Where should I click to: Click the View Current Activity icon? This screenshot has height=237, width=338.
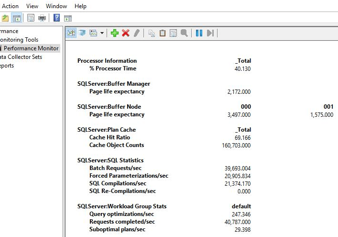coord(71,33)
